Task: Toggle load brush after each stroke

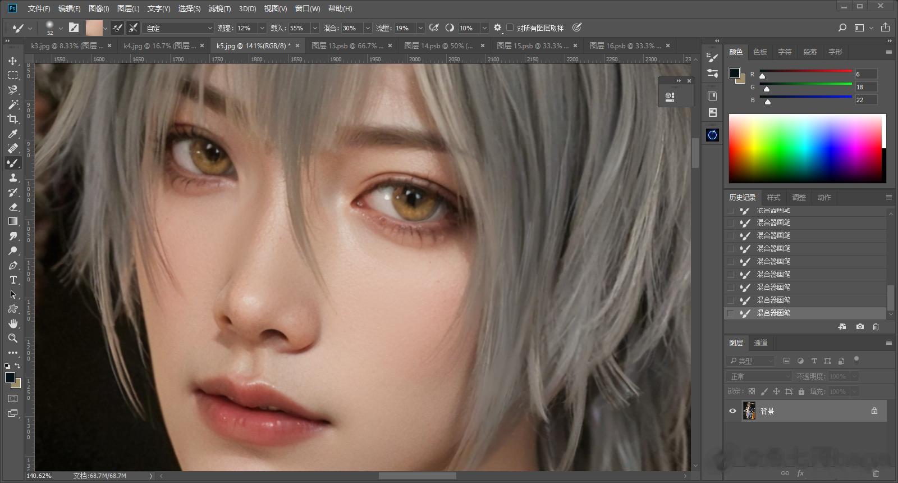Action: (117, 28)
